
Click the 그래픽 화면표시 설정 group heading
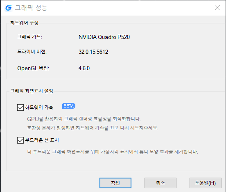tap(32, 91)
